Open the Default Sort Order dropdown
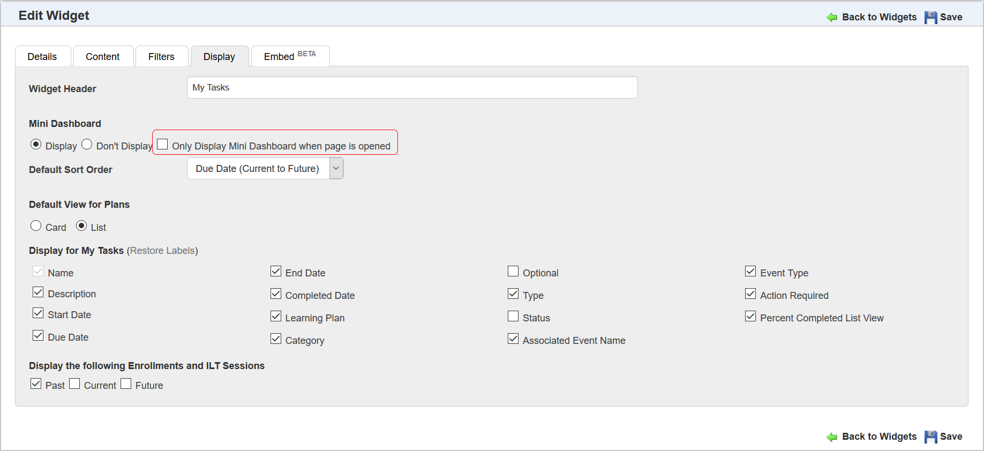984x451 pixels. pos(336,169)
